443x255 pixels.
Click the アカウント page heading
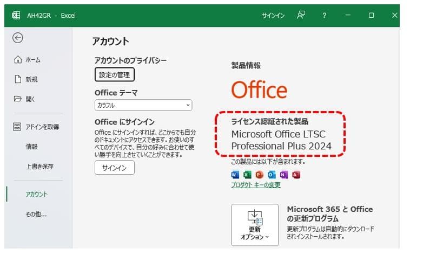tap(110, 42)
